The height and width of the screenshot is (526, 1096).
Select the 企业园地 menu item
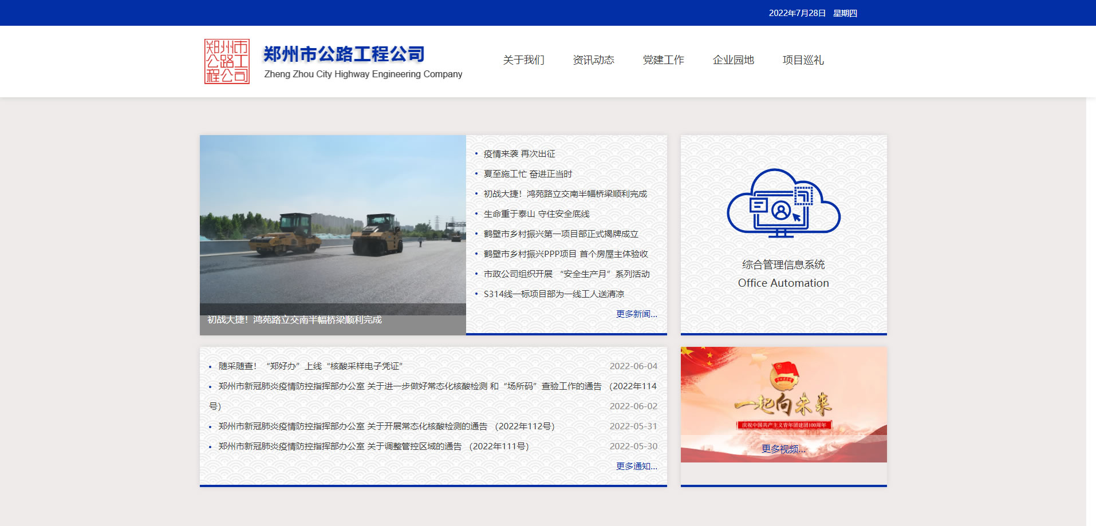pyautogui.click(x=734, y=60)
